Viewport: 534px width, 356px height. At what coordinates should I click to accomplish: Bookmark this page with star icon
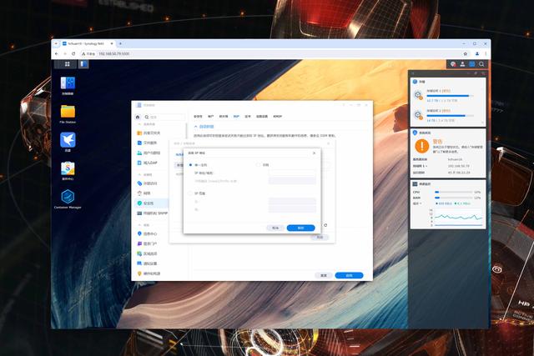coord(466,53)
